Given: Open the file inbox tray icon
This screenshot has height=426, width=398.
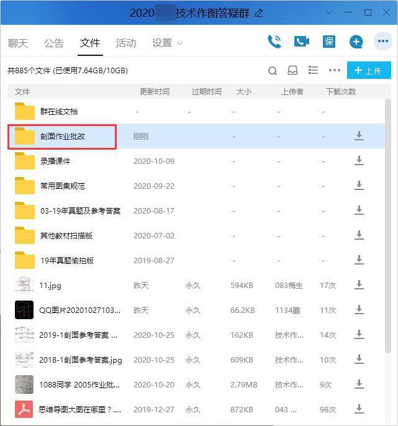Looking at the screenshot, I should tap(292, 70).
